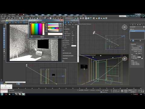Viewport: 145px width, 109px height.
Task: Click the Go to End playback button
Action: tap(119, 90)
